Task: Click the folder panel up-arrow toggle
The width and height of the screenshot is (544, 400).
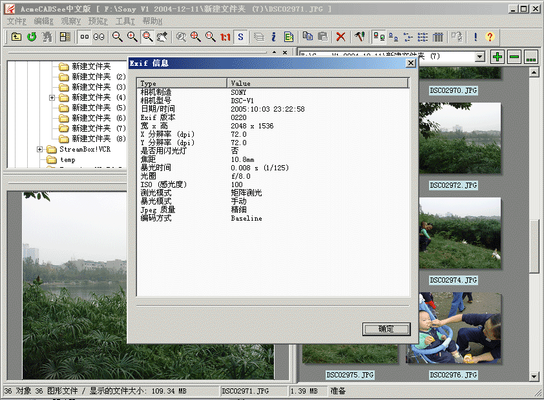Action: [x=274, y=53]
